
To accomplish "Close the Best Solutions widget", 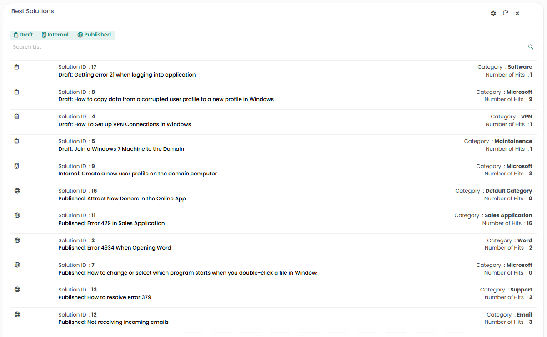I will pos(517,14).
